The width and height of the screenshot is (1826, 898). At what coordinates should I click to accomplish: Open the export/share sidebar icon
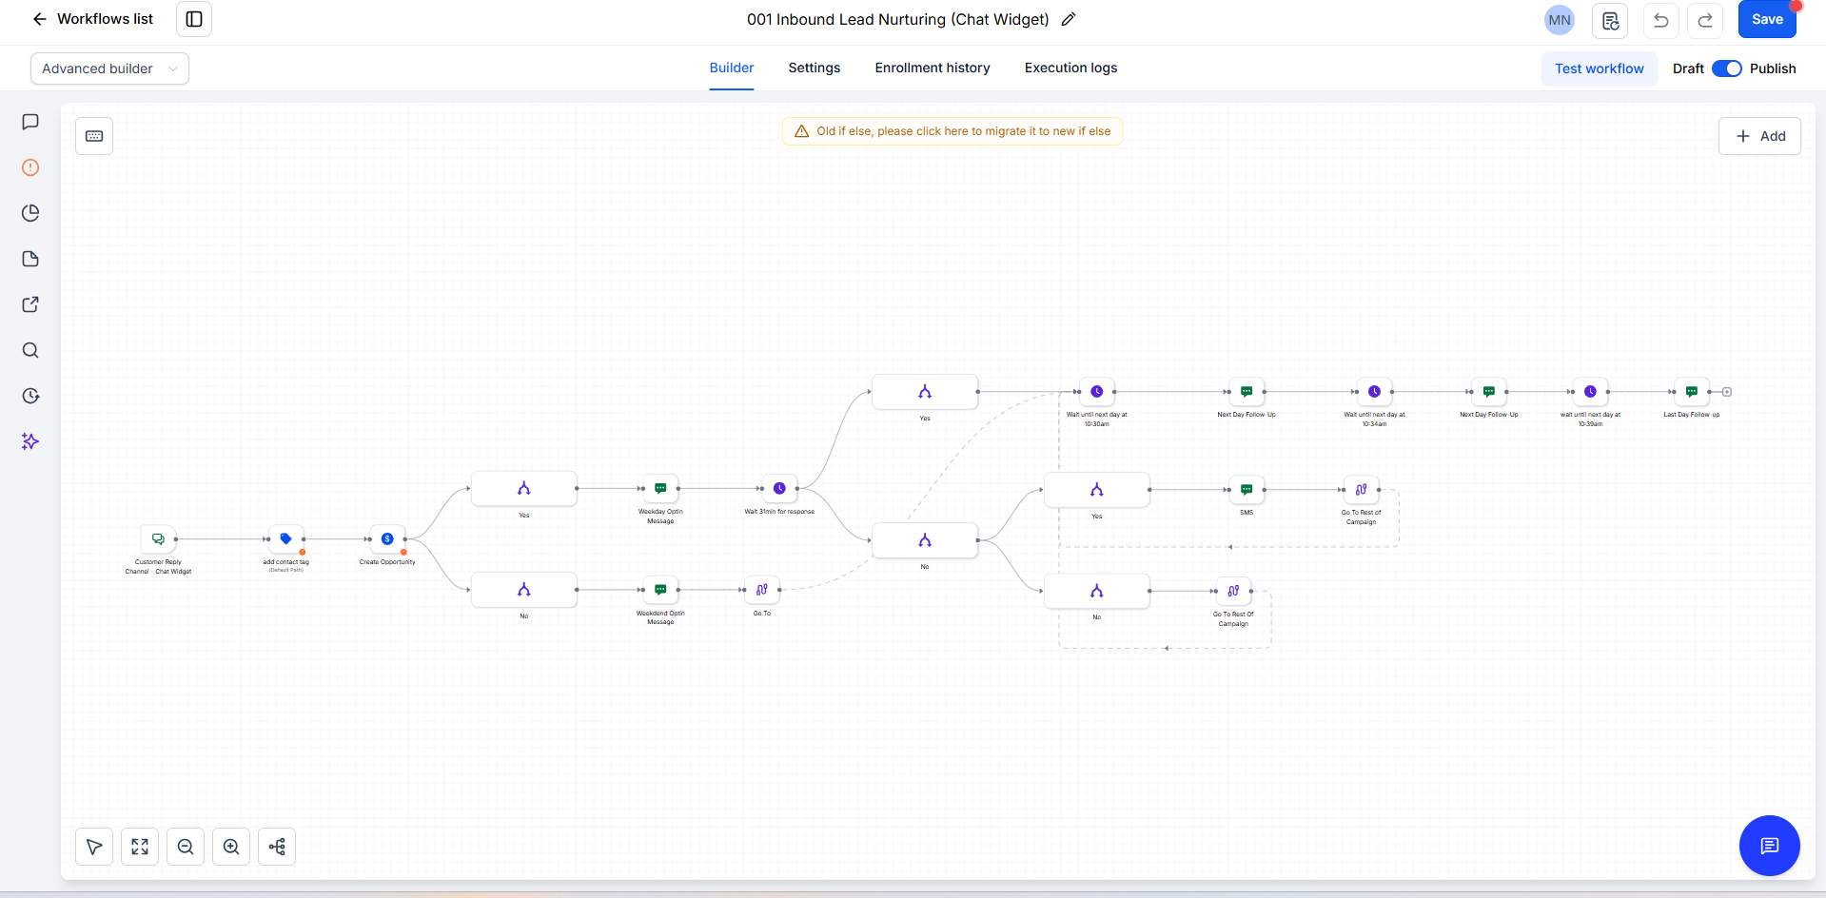[30, 304]
